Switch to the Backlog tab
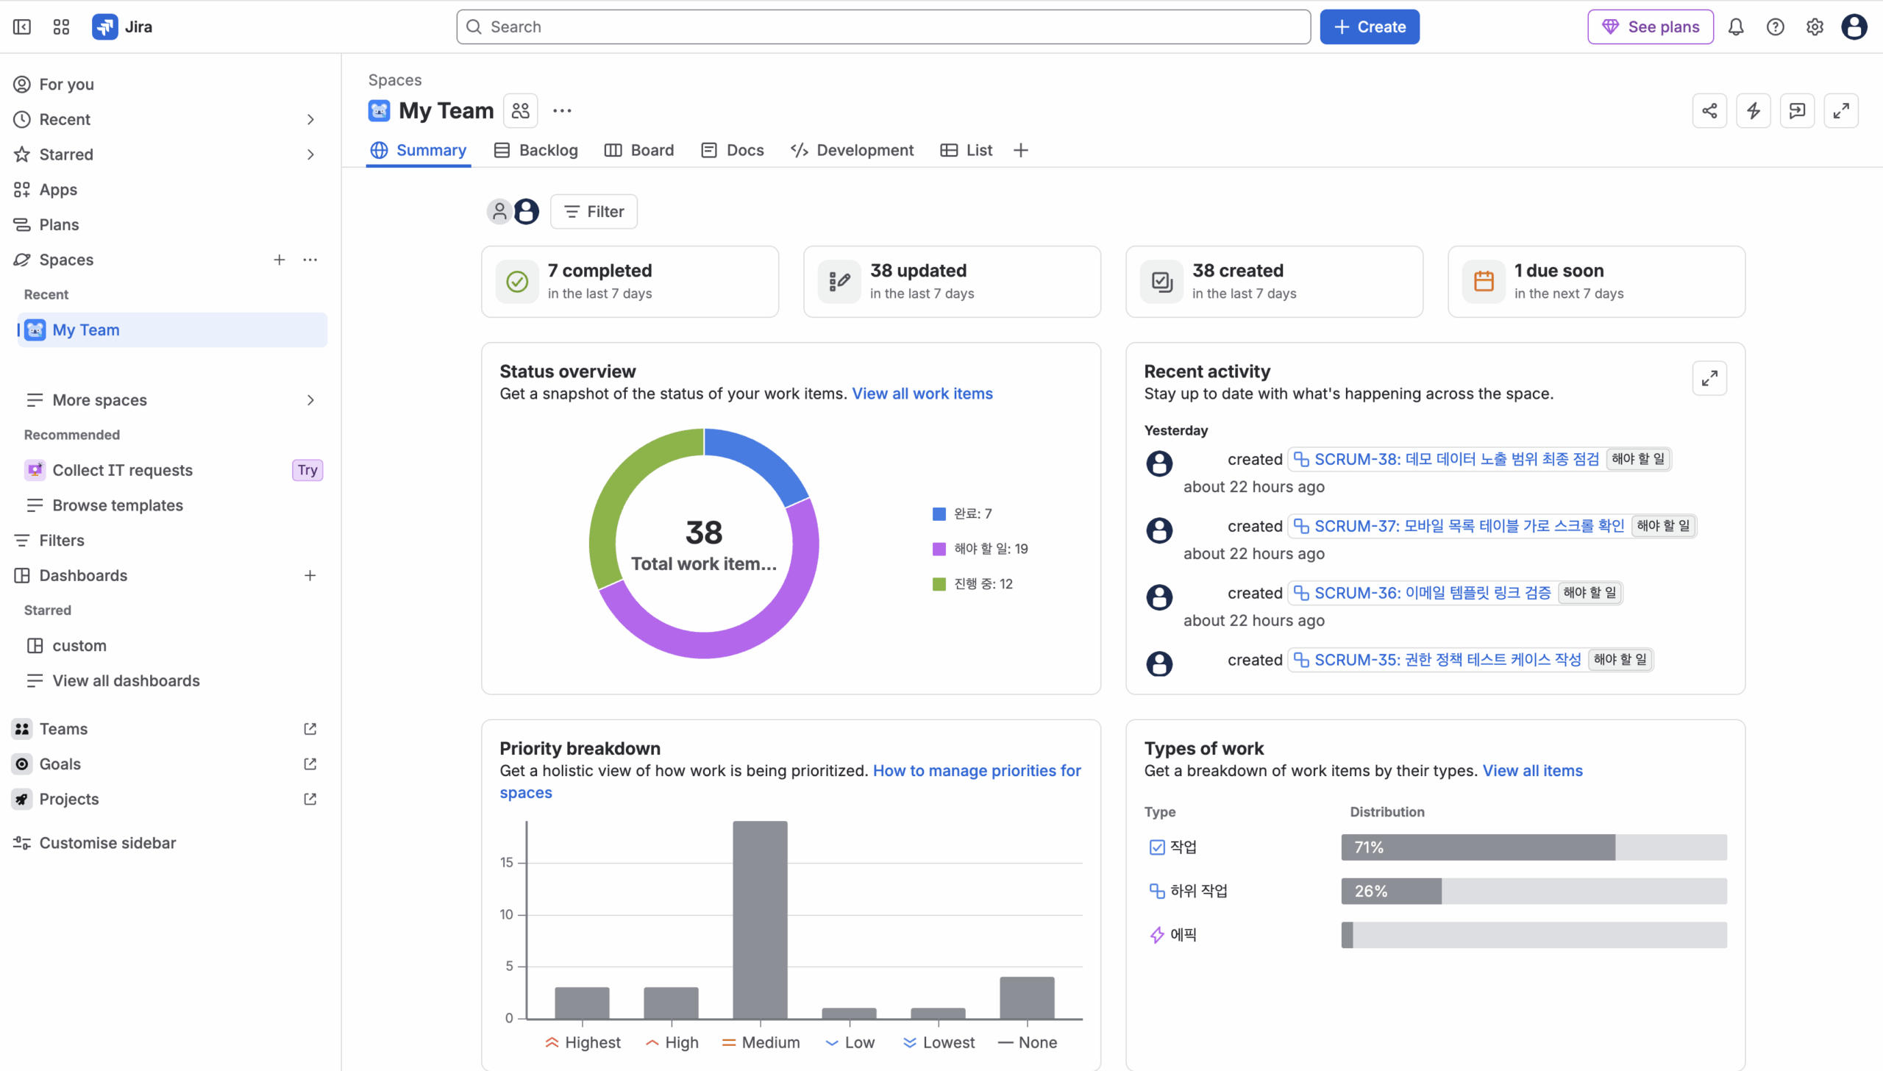1883x1071 pixels. click(536, 150)
